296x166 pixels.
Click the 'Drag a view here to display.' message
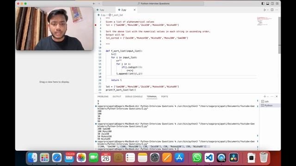coord(55,82)
